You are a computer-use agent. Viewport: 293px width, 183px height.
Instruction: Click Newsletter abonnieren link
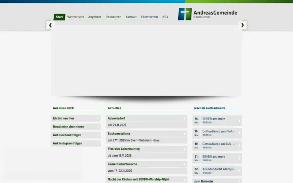[x=76, y=127]
